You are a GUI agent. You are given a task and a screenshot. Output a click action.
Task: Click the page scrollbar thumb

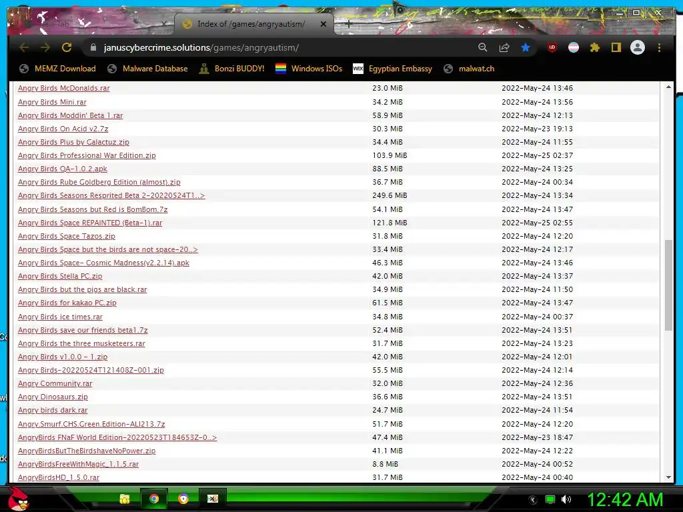coord(668,285)
